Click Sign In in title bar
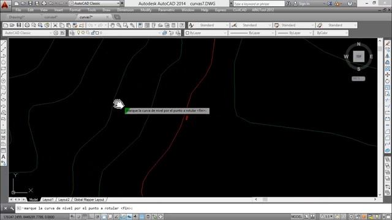 tap(304, 4)
